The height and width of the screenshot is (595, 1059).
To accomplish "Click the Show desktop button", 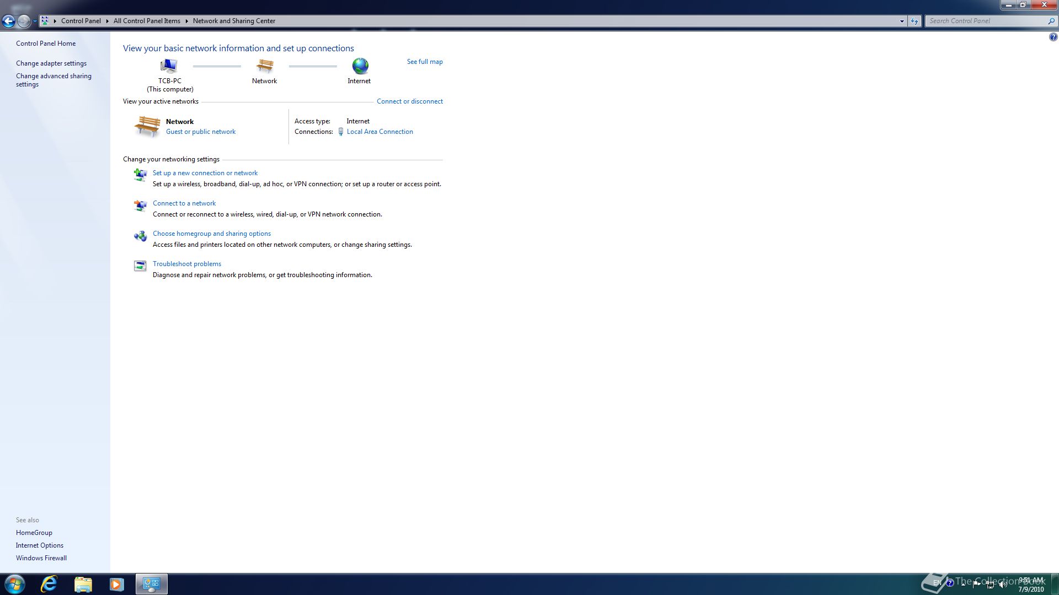I will click(1055, 584).
